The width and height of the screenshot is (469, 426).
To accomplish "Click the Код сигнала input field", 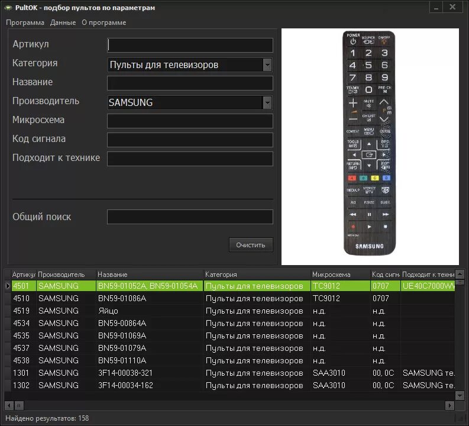I will (190, 140).
